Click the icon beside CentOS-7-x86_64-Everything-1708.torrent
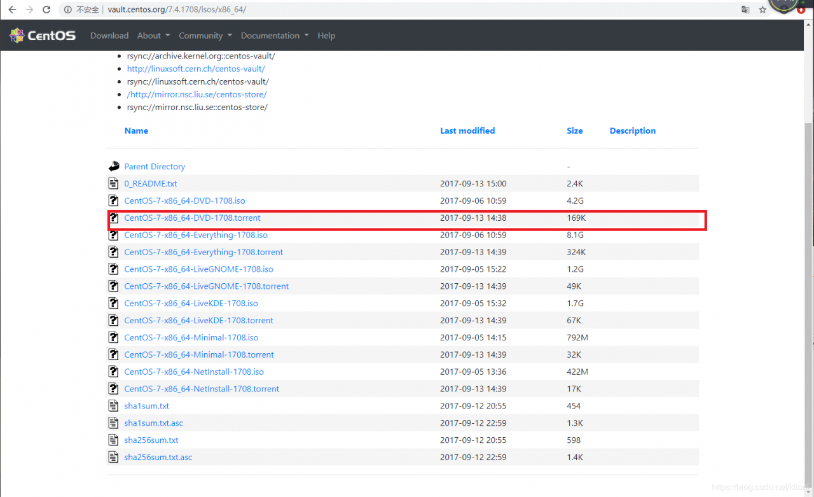The image size is (814, 497). point(114,252)
